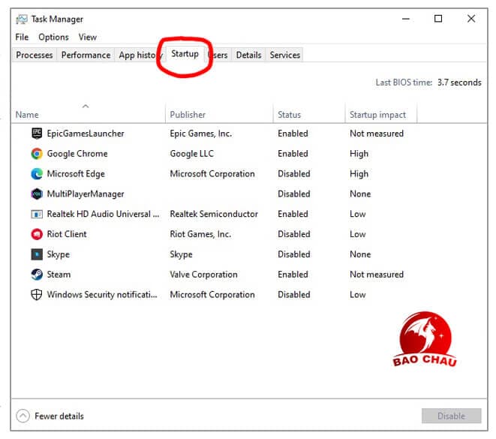Click the Skype publisher cell

click(182, 254)
